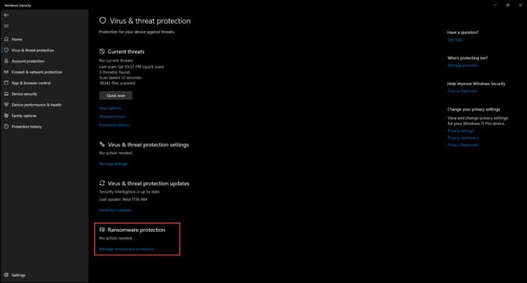The height and width of the screenshot is (283, 527).
Task: Click the shield icon beside Virus & threat protection
Action: 6,51
